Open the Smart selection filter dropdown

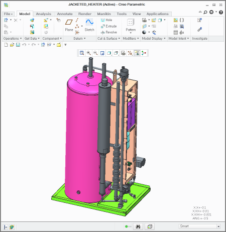coord(218,226)
